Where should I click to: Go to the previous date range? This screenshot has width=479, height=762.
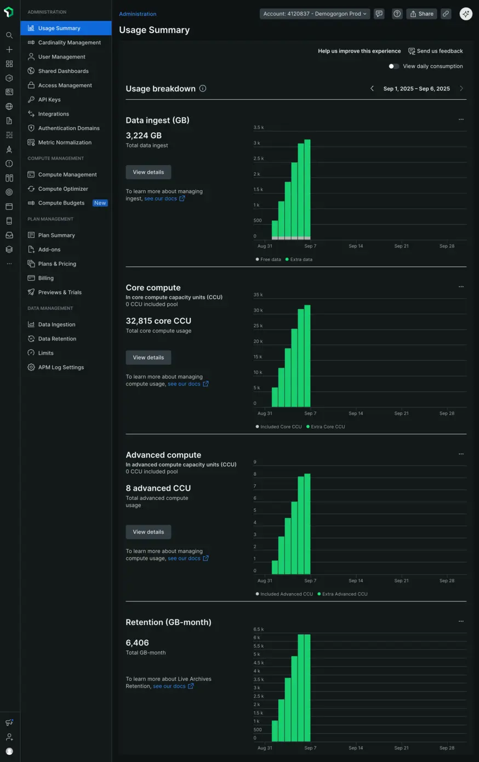tap(372, 88)
